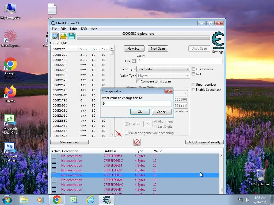Open the process list computer icon
This screenshot has height=205, width=274.
pyautogui.click(x=55, y=36)
